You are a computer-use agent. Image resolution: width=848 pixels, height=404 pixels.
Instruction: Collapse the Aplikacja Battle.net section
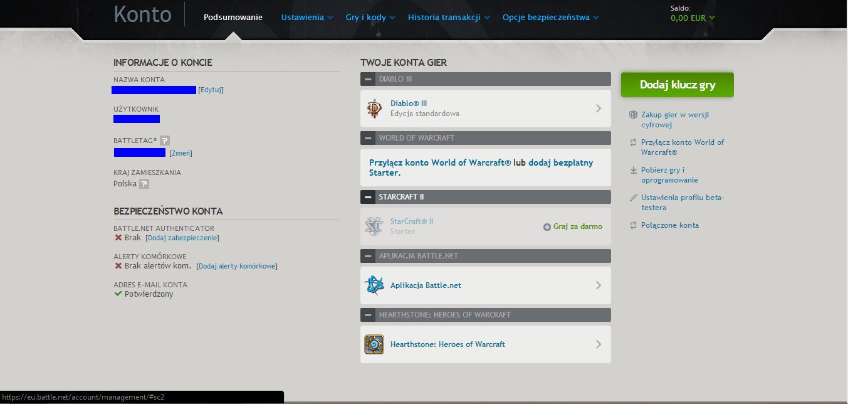pyautogui.click(x=368, y=256)
